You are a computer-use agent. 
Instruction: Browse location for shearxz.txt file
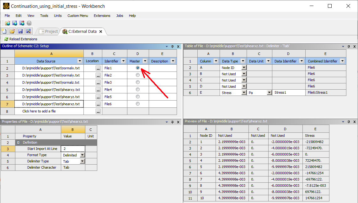pos(98,104)
